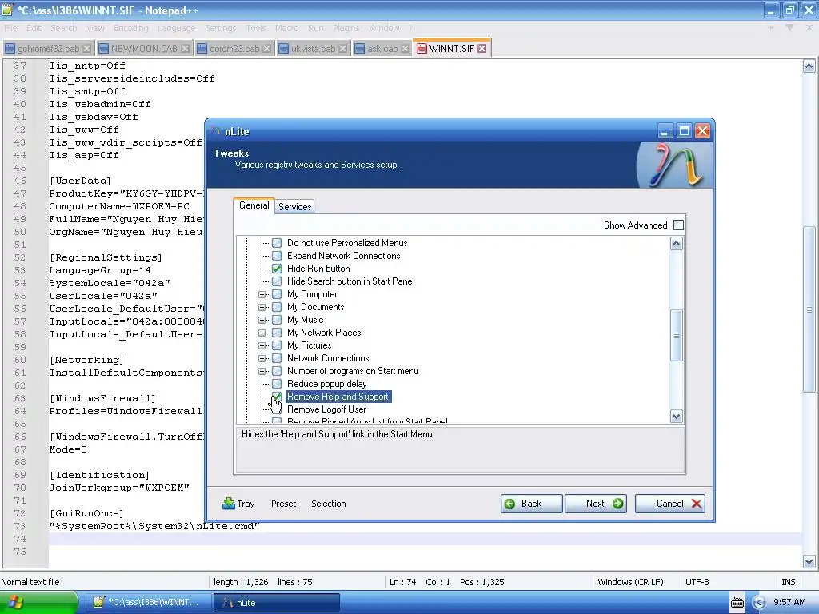Expand Network Connections tree node
The width and height of the screenshot is (819, 614).
point(262,358)
